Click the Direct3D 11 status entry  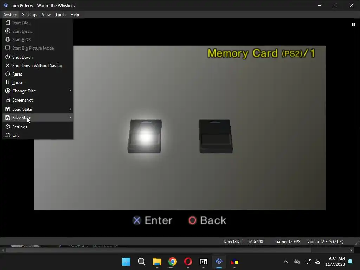tap(234, 241)
